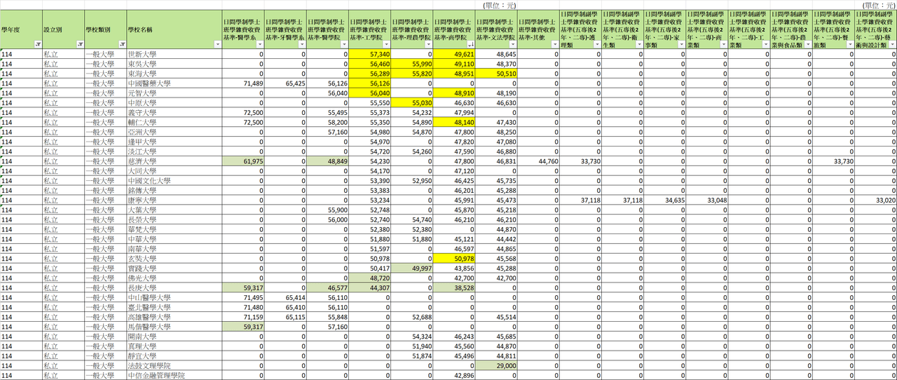Select the 淡江大學 school name cell
Screen dimensions: 897x380
pyautogui.click(x=174, y=152)
